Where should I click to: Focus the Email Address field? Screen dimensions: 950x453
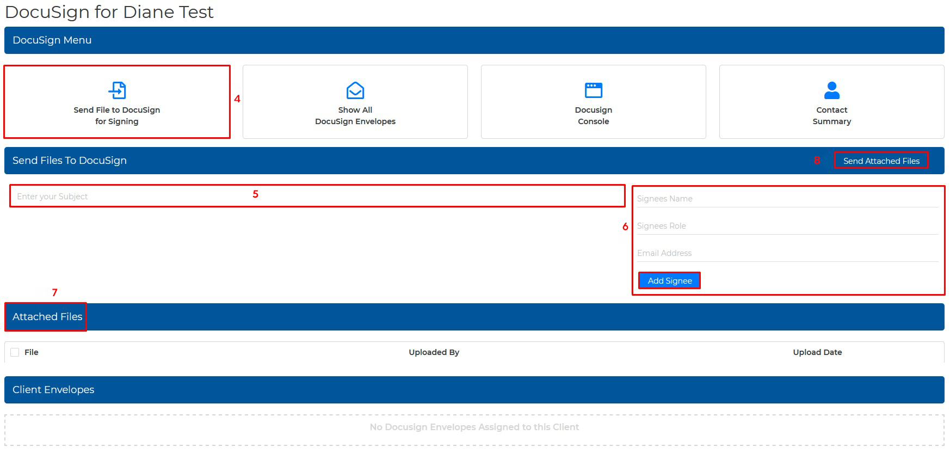click(x=788, y=253)
